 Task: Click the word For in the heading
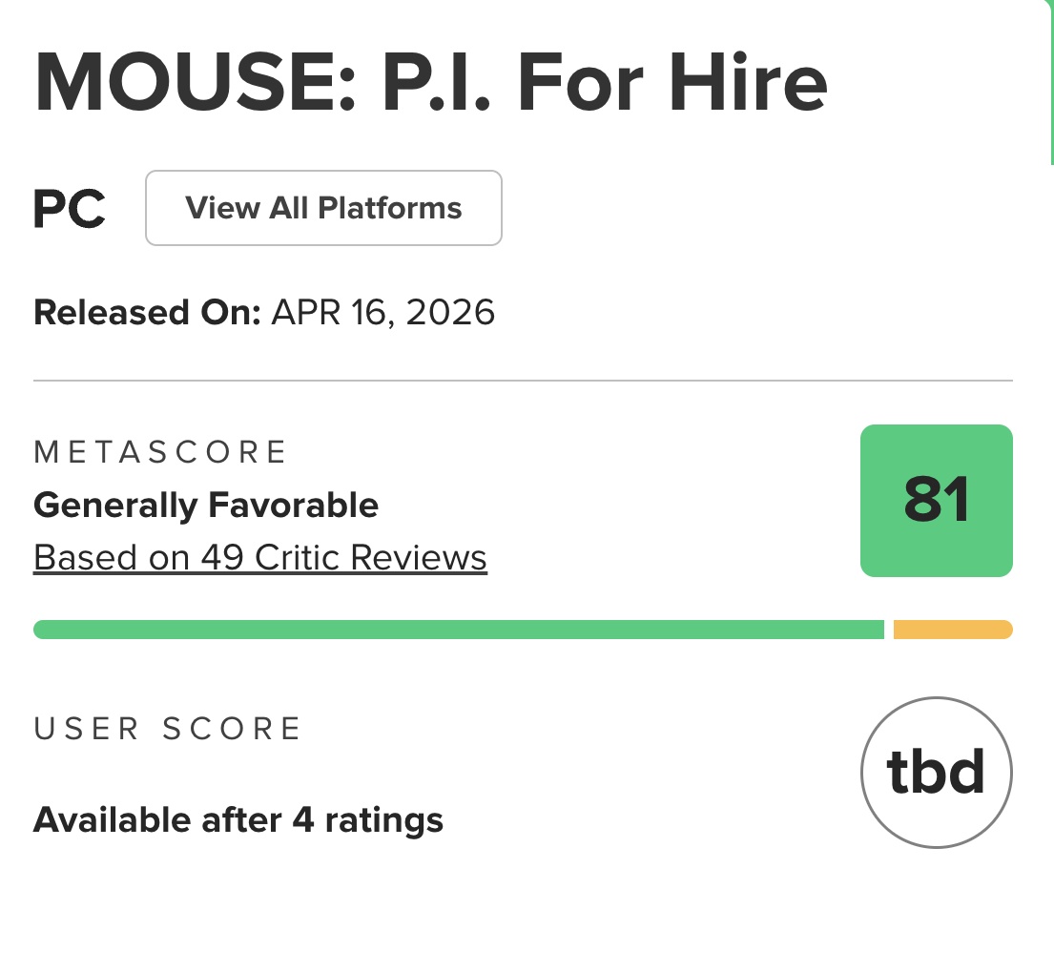tap(580, 83)
